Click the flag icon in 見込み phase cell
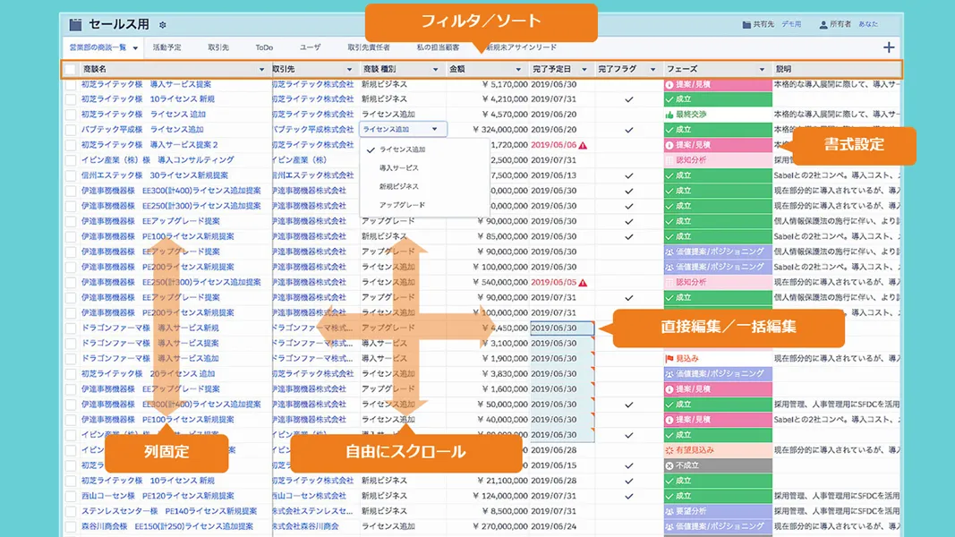Viewport: 955px width, 537px height. coord(669,359)
